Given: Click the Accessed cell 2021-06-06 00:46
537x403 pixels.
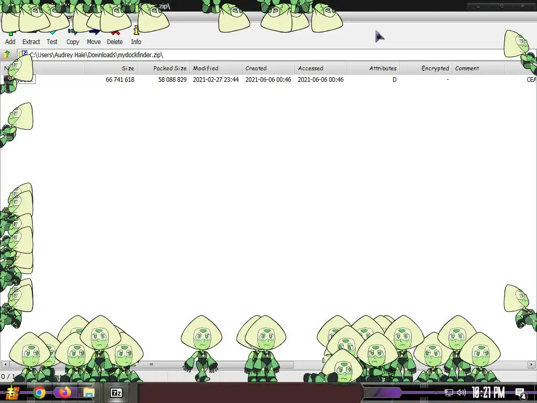Looking at the screenshot, I should click(x=320, y=80).
